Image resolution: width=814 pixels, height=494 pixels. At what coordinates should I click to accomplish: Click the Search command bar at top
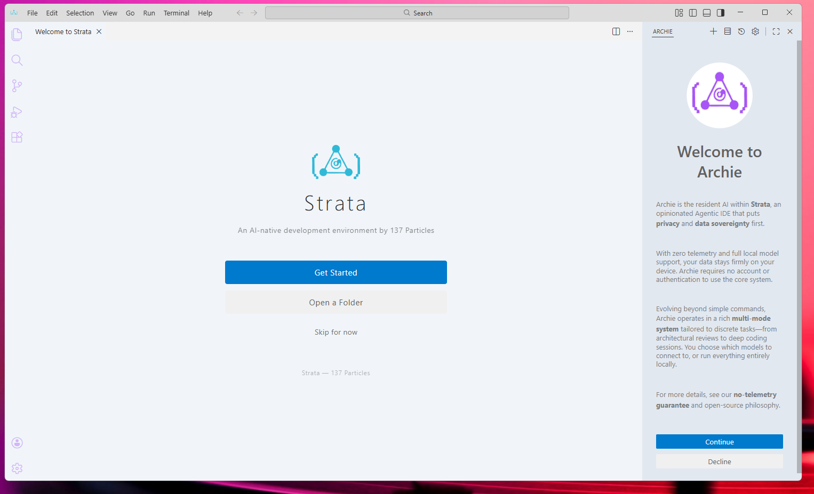[417, 13]
